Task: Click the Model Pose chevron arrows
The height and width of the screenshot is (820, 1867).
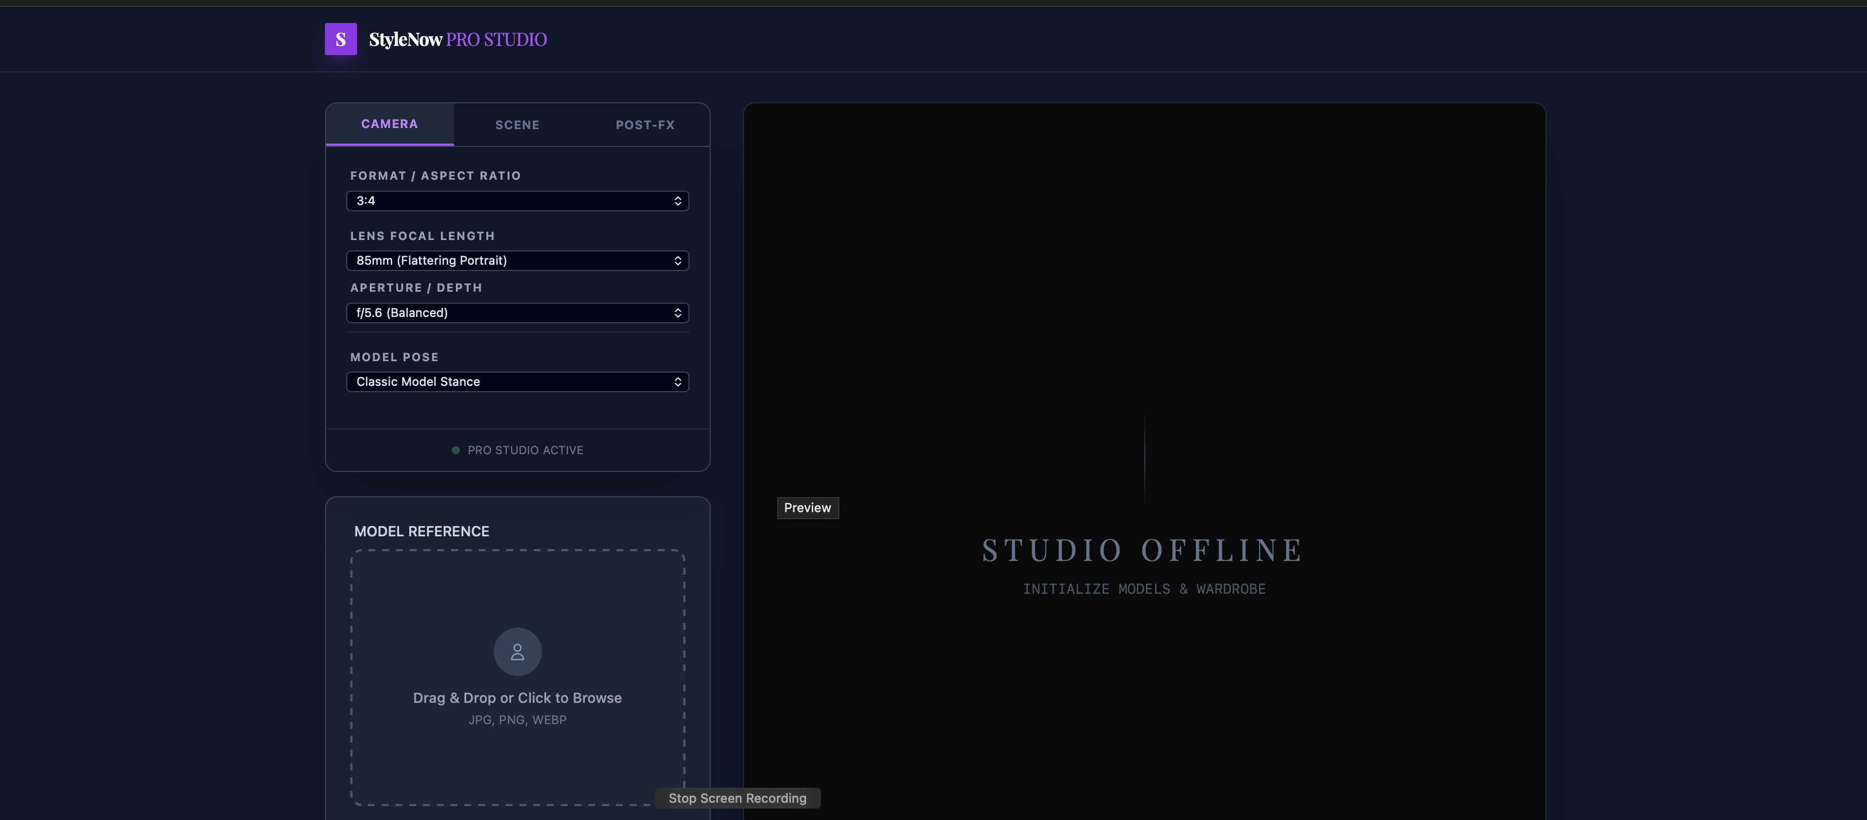Action: 677,381
